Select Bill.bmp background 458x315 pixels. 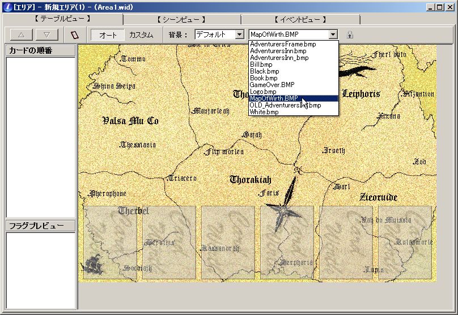pos(294,64)
